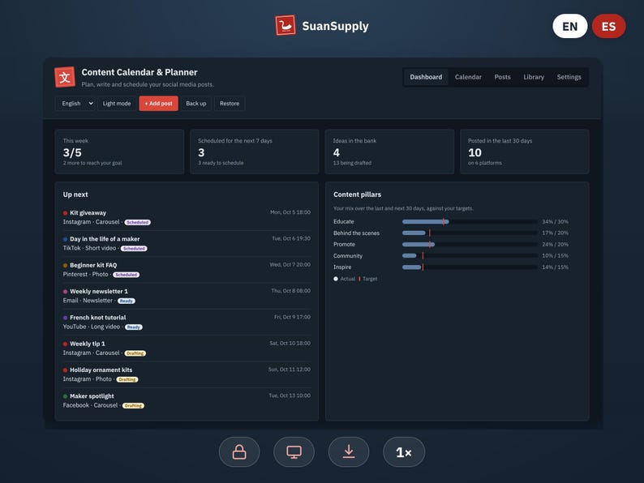Switch language to EN
The height and width of the screenshot is (483, 644).
(570, 26)
